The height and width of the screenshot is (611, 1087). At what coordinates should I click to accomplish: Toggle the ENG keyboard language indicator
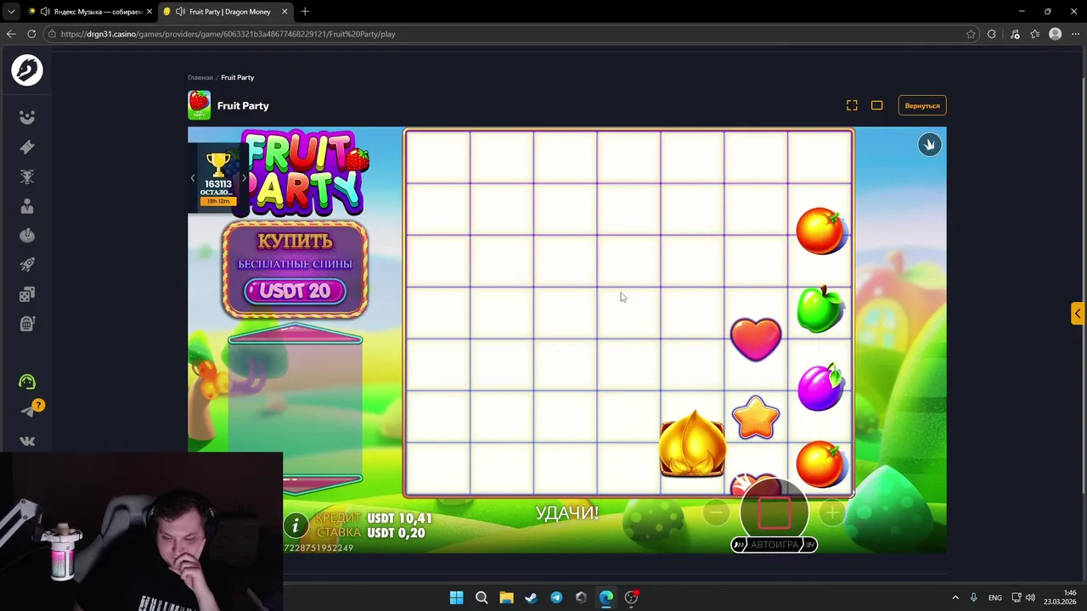pyautogui.click(x=994, y=597)
